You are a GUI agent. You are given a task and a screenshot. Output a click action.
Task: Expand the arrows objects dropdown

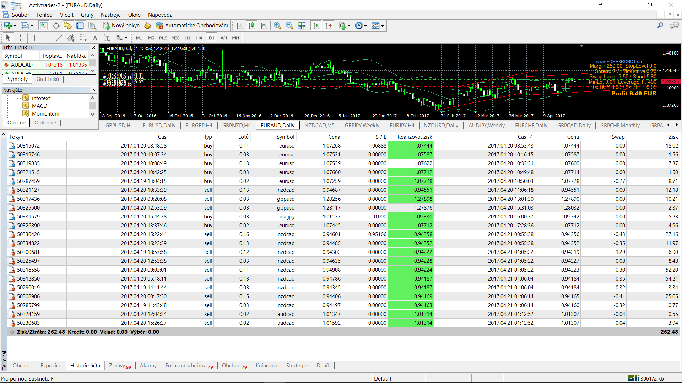click(126, 38)
